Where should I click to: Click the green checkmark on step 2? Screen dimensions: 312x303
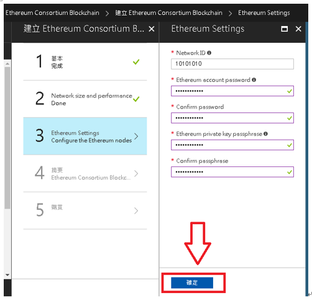(136, 99)
